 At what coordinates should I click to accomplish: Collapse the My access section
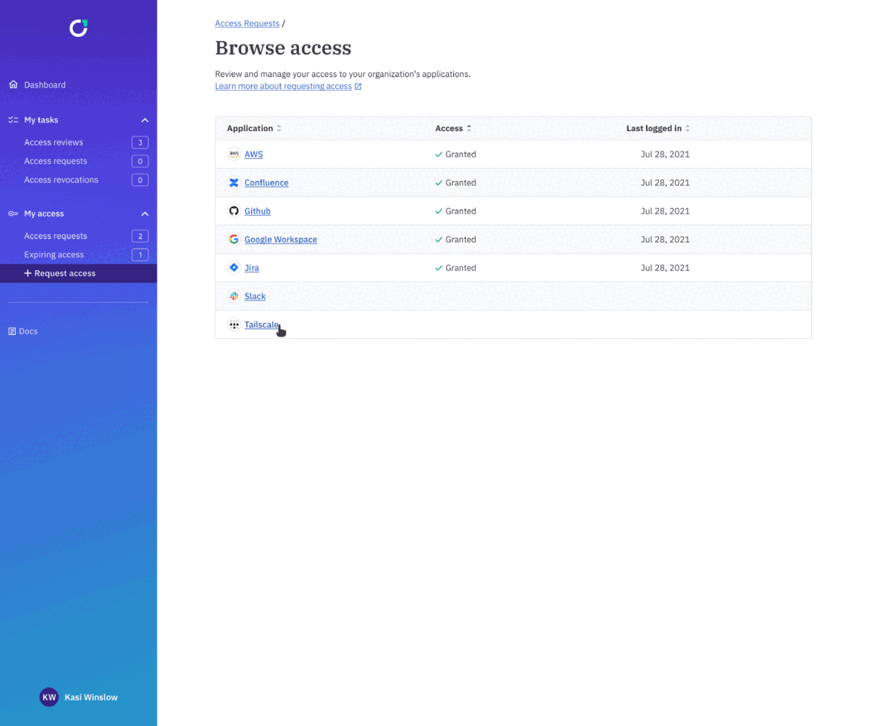(x=145, y=214)
